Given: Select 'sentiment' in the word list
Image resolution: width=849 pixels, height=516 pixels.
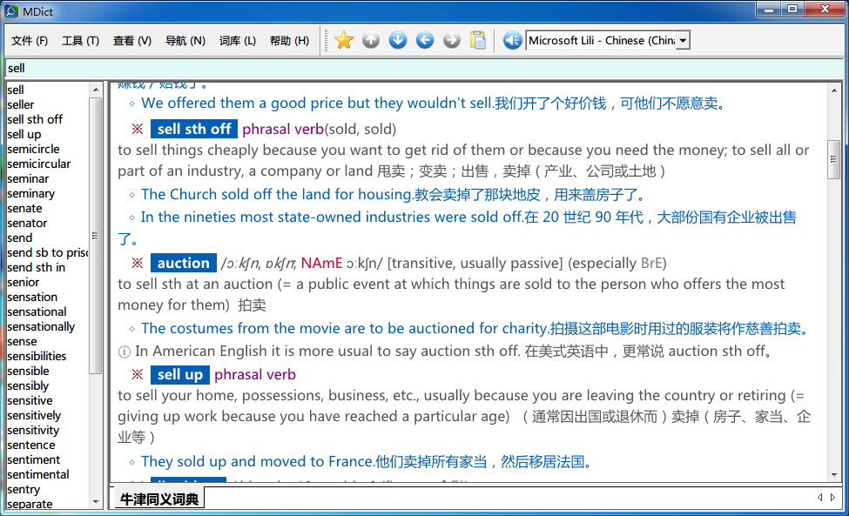Looking at the screenshot, I should click(x=34, y=459).
